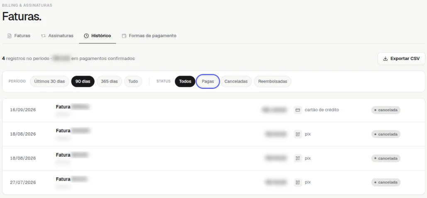Click the clock icon beside Histórico
The width and height of the screenshot is (427, 198).
coord(86,36)
